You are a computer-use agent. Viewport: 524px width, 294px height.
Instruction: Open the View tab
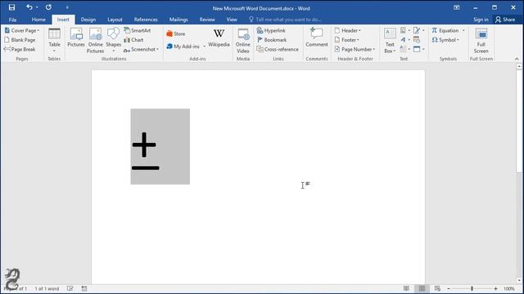pos(232,20)
